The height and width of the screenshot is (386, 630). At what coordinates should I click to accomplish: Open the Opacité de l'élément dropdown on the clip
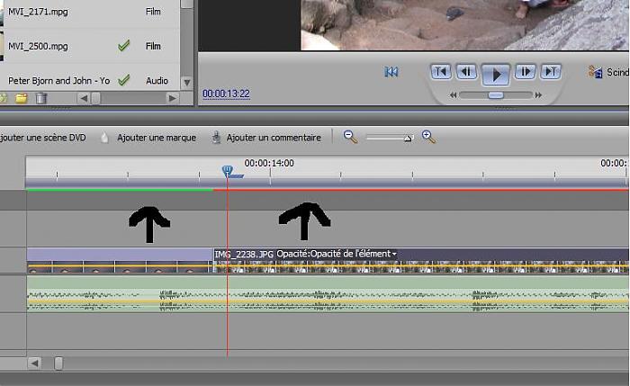pos(394,255)
